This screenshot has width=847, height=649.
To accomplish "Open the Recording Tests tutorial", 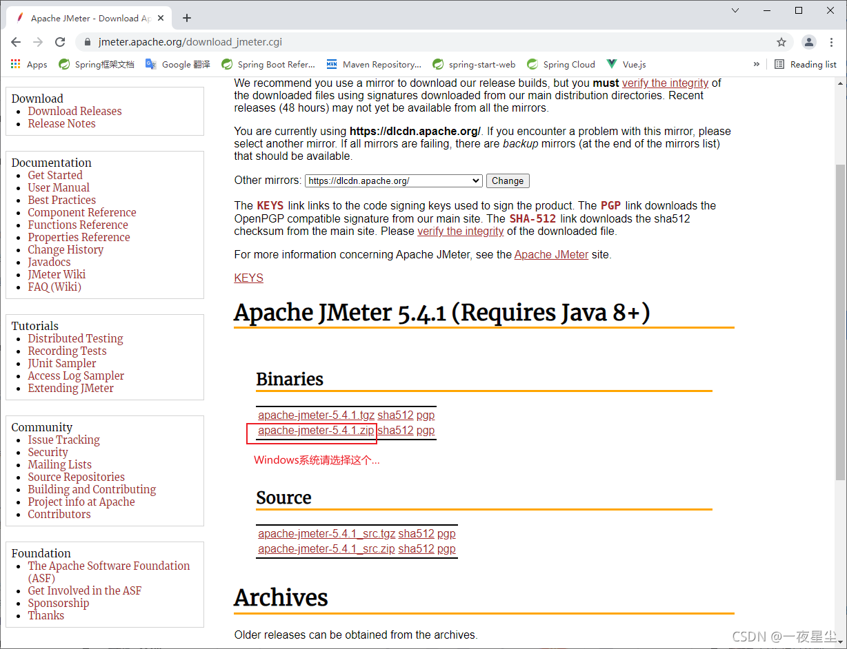I will (x=67, y=351).
